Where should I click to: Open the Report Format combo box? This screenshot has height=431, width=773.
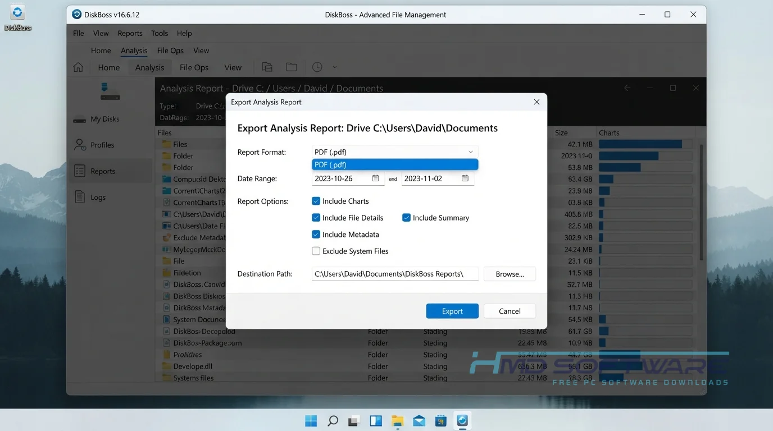point(395,152)
